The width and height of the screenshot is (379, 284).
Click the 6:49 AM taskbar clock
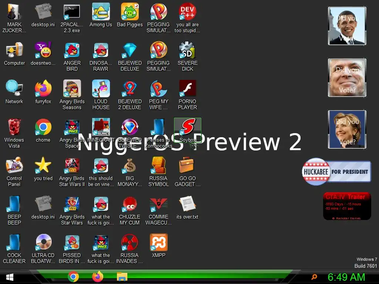click(x=346, y=277)
